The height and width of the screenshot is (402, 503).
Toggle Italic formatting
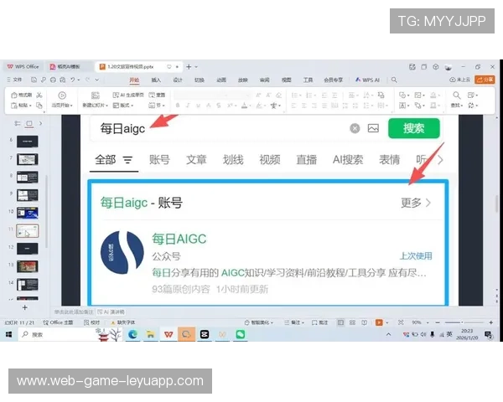click(188, 106)
